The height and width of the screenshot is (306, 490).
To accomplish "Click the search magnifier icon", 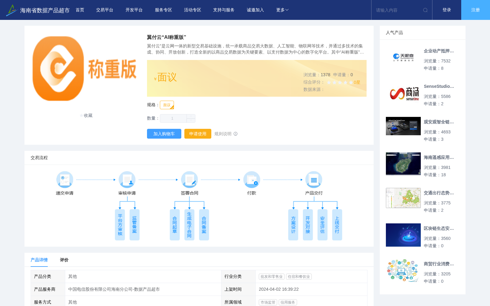I will click(x=425, y=10).
